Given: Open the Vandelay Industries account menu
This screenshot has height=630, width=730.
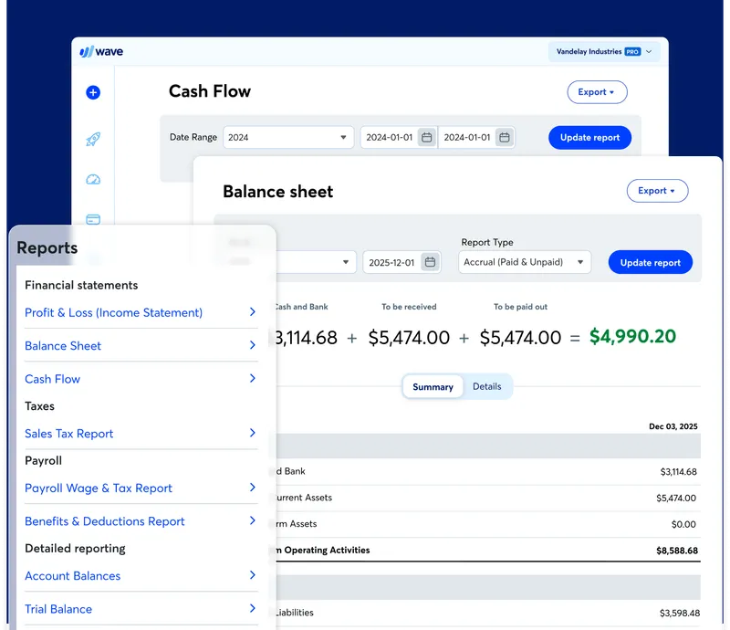Looking at the screenshot, I should (604, 51).
